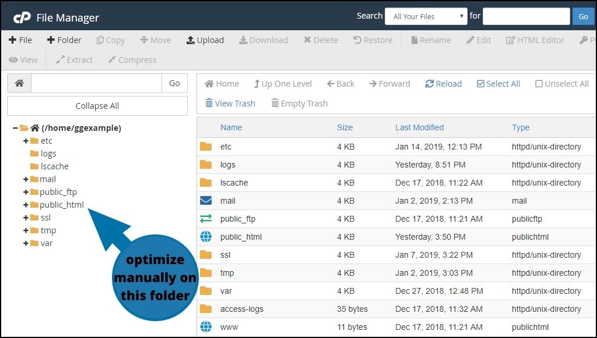Click the Download toolbar button
The image size is (597, 338).
[x=264, y=40]
